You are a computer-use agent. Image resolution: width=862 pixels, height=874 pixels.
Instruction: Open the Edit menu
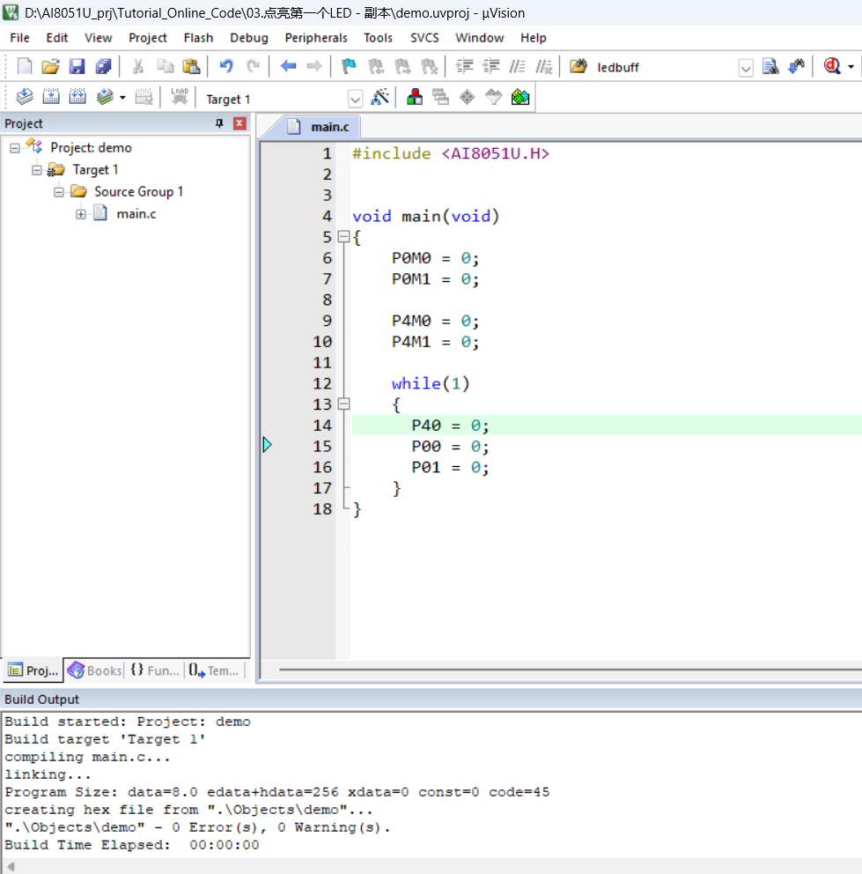[57, 38]
